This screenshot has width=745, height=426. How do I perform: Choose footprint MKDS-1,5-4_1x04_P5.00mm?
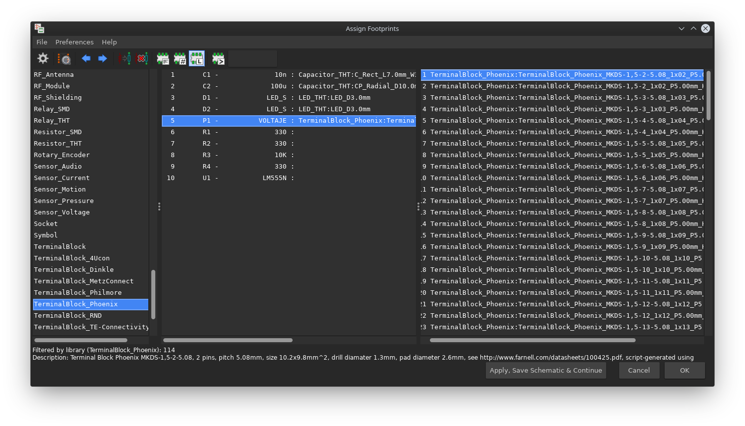point(562,132)
